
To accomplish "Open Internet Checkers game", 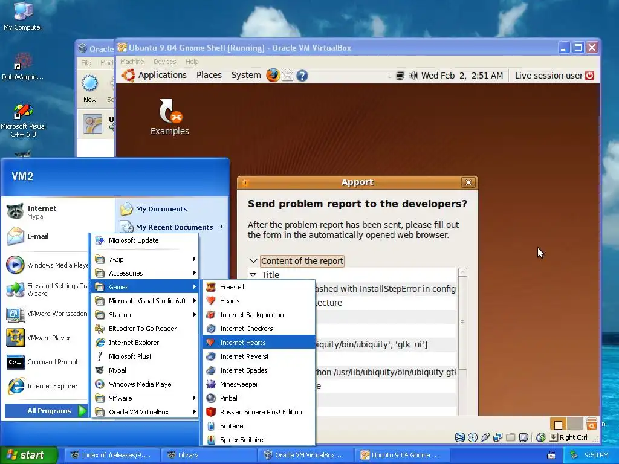I will (x=259, y=328).
